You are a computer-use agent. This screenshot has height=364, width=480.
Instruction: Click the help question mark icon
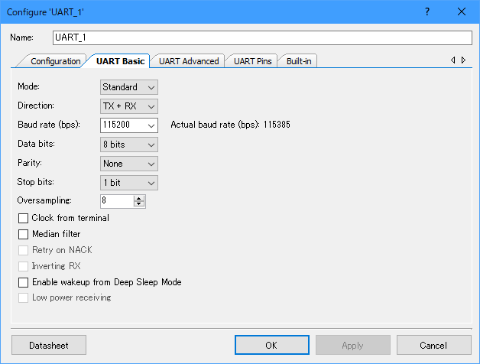point(426,11)
